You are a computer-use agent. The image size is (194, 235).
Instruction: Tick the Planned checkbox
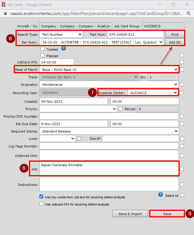pyautogui.click(x=43, y=55)
